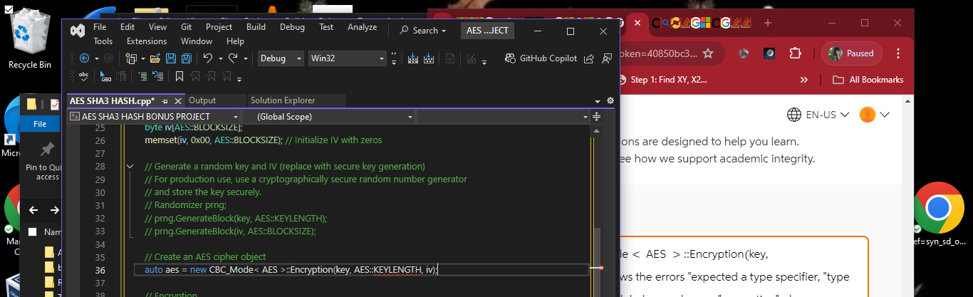Tick the select-all checkbox beside Name column
The width and height of the screenshot is (973, 297).
pyautogui.click(x=32, y=232)
